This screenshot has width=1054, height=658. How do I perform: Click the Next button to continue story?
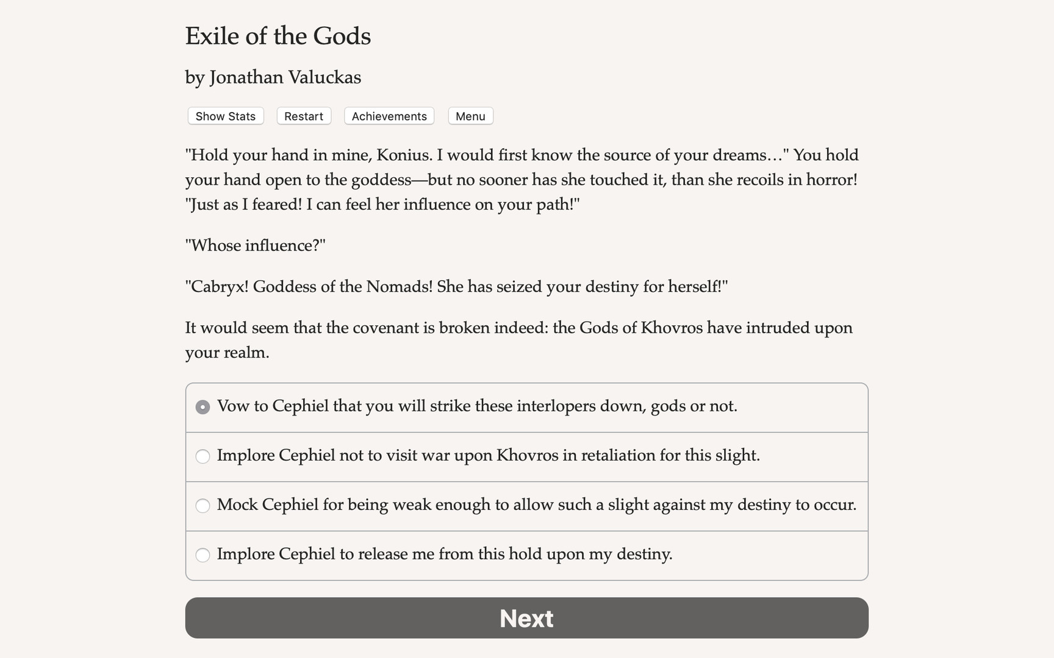pyautogui.click(x=526, y=618)
